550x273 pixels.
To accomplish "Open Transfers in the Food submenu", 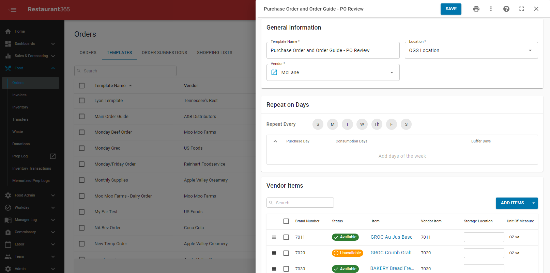I will tap(20, 119).
